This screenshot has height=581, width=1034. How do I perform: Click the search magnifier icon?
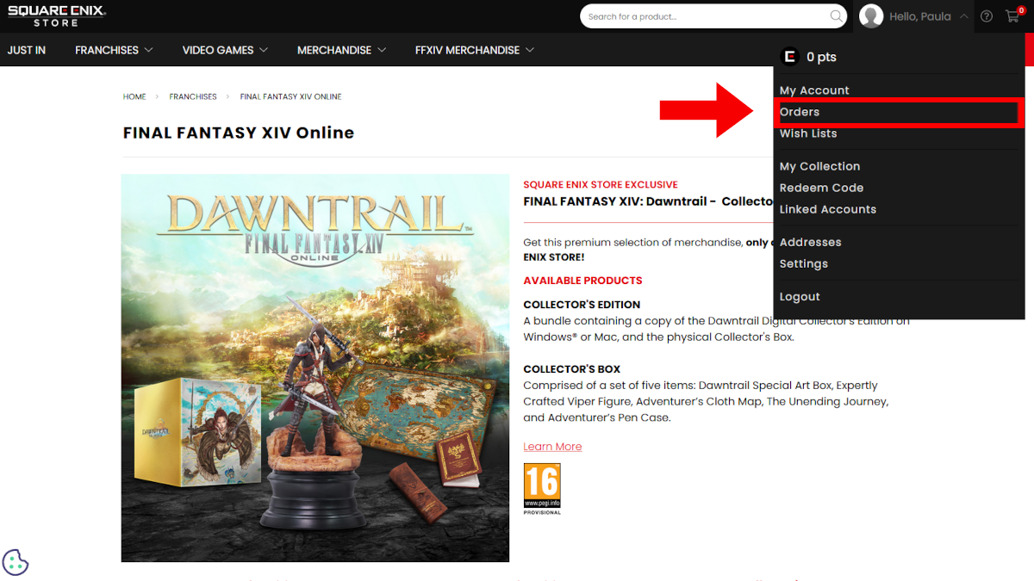click(836, 16)
